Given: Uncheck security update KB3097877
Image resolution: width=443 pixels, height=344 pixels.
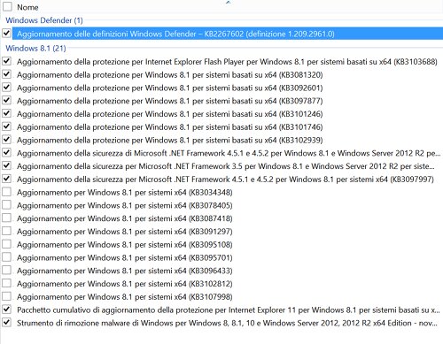Looking at the screenshot, I should point(7,100).
